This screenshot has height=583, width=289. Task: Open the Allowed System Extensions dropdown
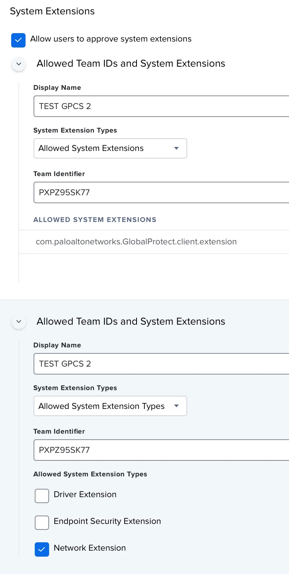pos(110,148)
